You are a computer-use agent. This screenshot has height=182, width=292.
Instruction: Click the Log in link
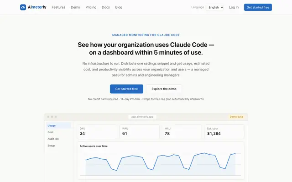[x=234, y=7]
